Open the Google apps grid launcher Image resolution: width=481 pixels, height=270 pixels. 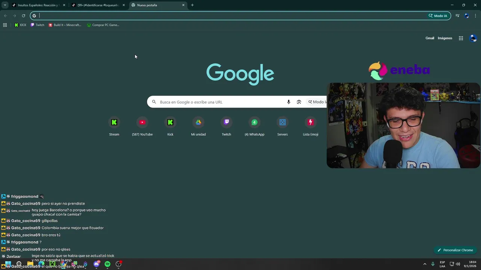[461, 38]
